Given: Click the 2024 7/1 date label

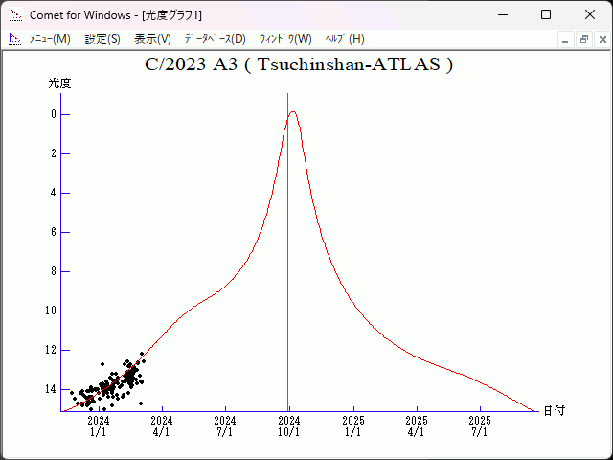Looking at the screenshot, I should pos(225,426).
